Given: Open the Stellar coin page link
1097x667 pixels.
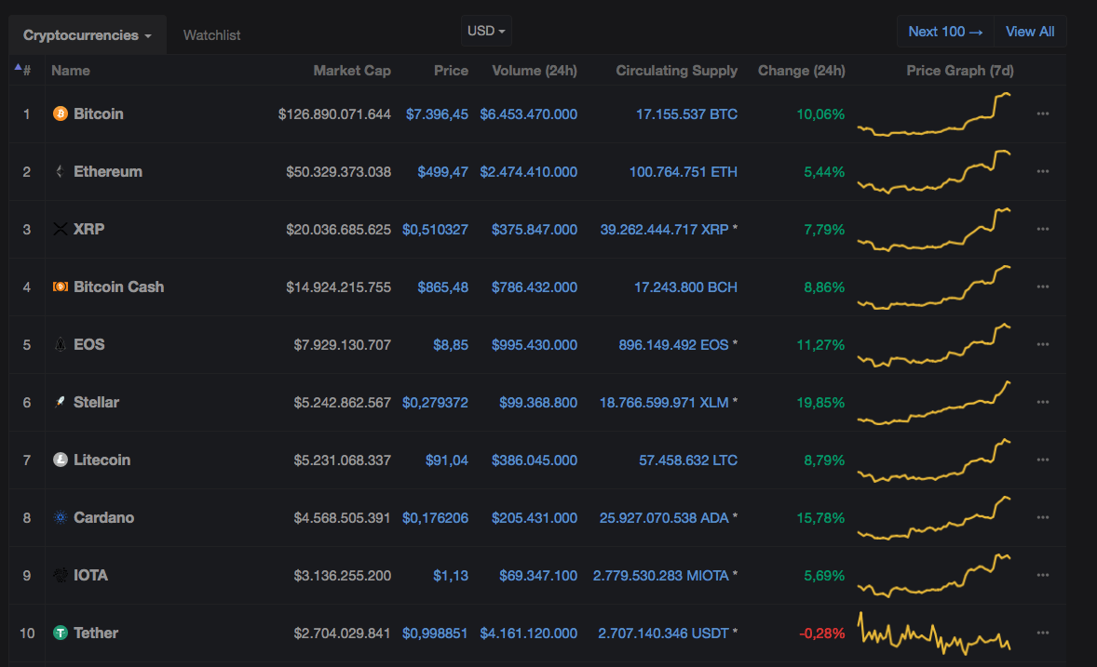Looking at the screenshot, I should click(x=97, y=402).
